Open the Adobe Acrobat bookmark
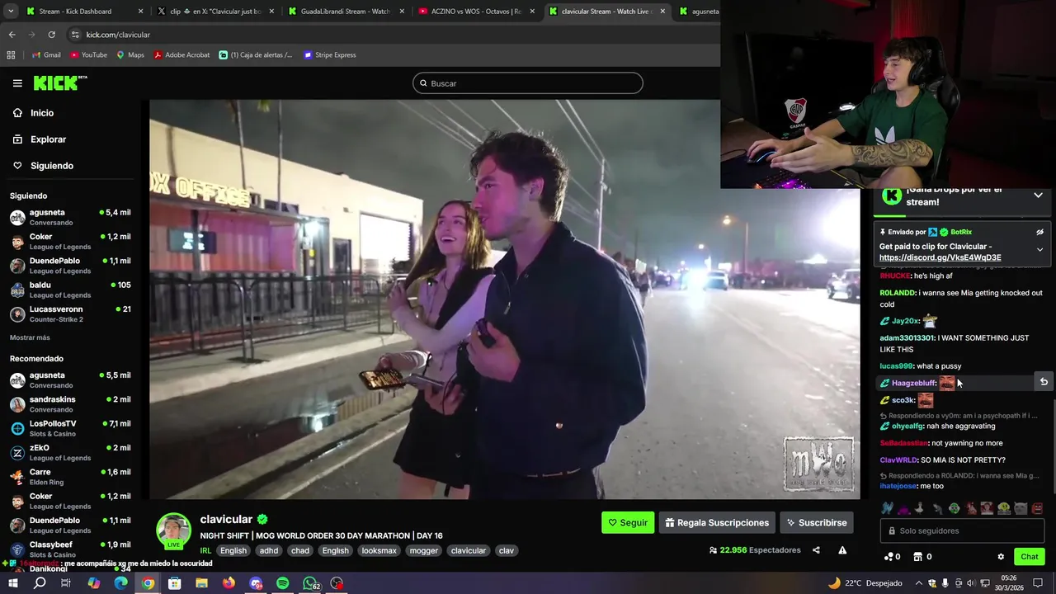 click(181, 55)
